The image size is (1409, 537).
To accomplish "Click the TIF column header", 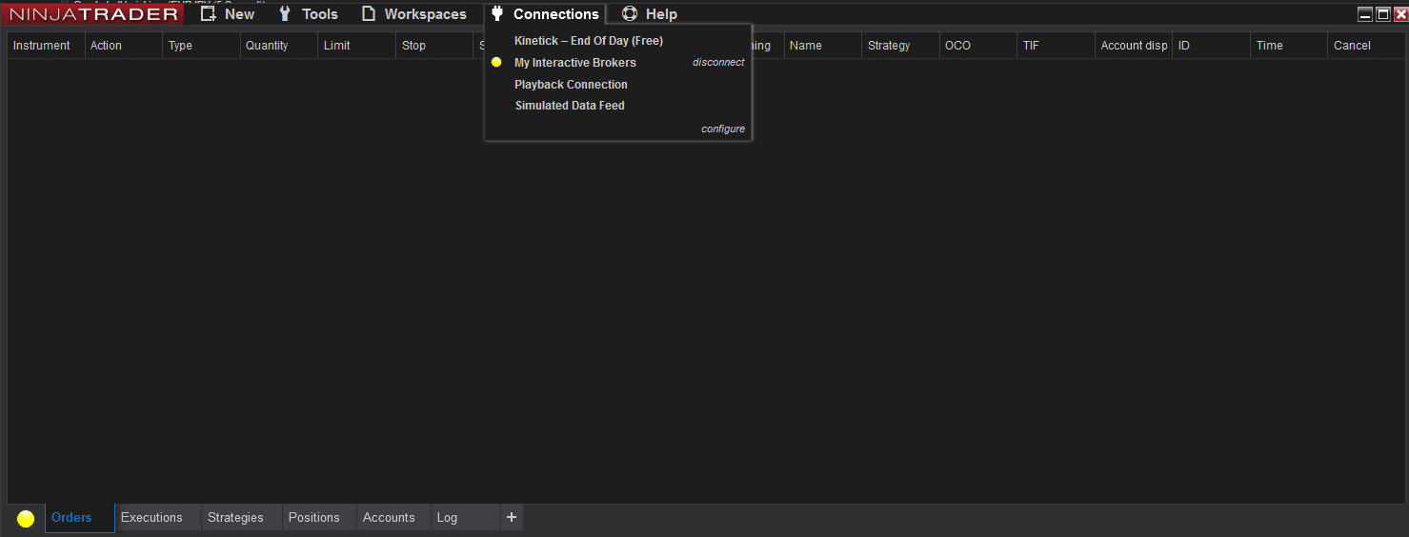I will point(1056,45).
